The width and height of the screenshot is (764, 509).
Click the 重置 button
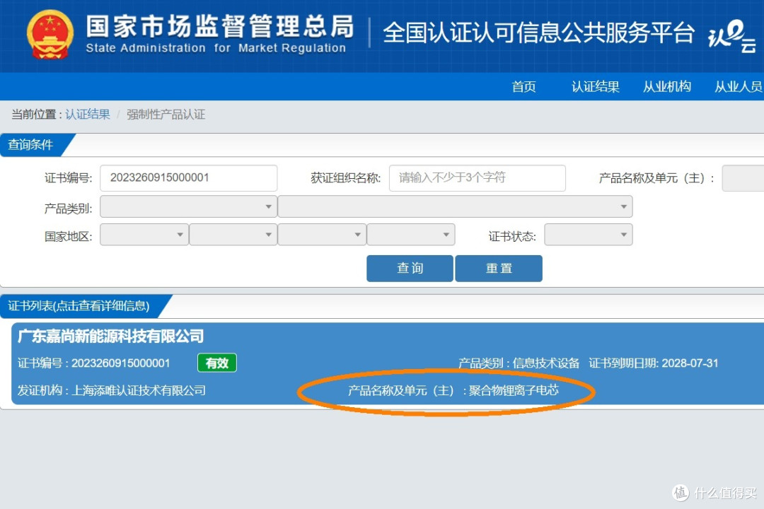point(499,269)
